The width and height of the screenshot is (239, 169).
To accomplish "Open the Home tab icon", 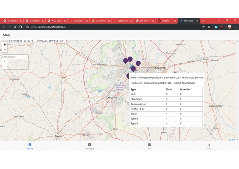I will tap(30, 146).
